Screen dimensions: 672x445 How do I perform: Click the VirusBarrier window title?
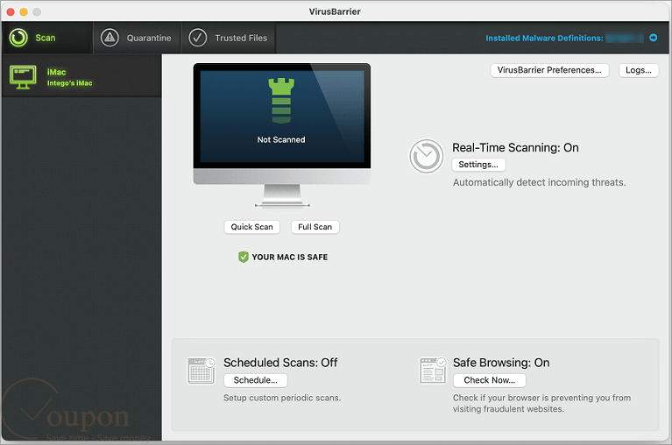coord(335,11)
